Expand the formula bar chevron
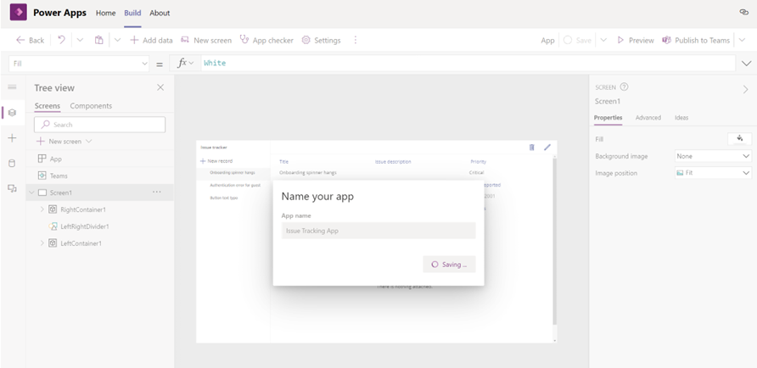The image size is (757, 368). (x=746, y=64)
